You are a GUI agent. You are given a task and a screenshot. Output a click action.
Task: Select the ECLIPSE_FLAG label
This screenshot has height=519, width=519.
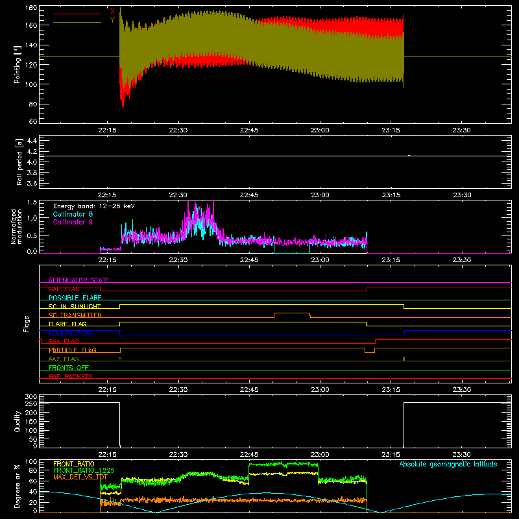coord(71,333)
